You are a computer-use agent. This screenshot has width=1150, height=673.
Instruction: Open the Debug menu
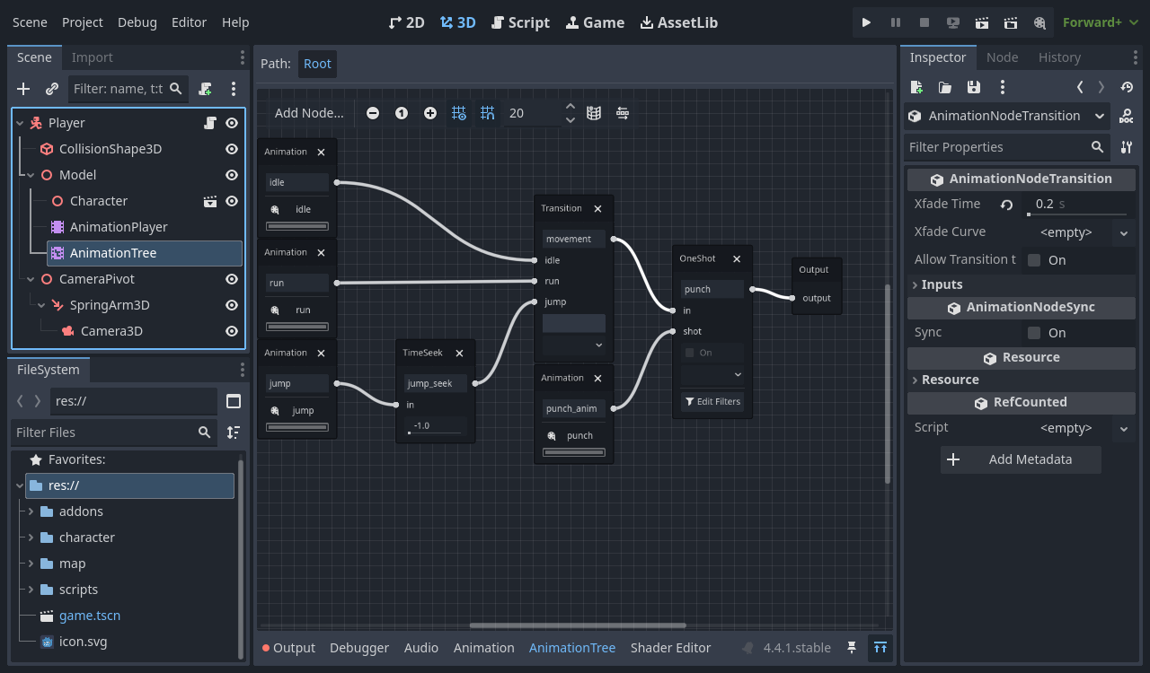click(137, 22)
